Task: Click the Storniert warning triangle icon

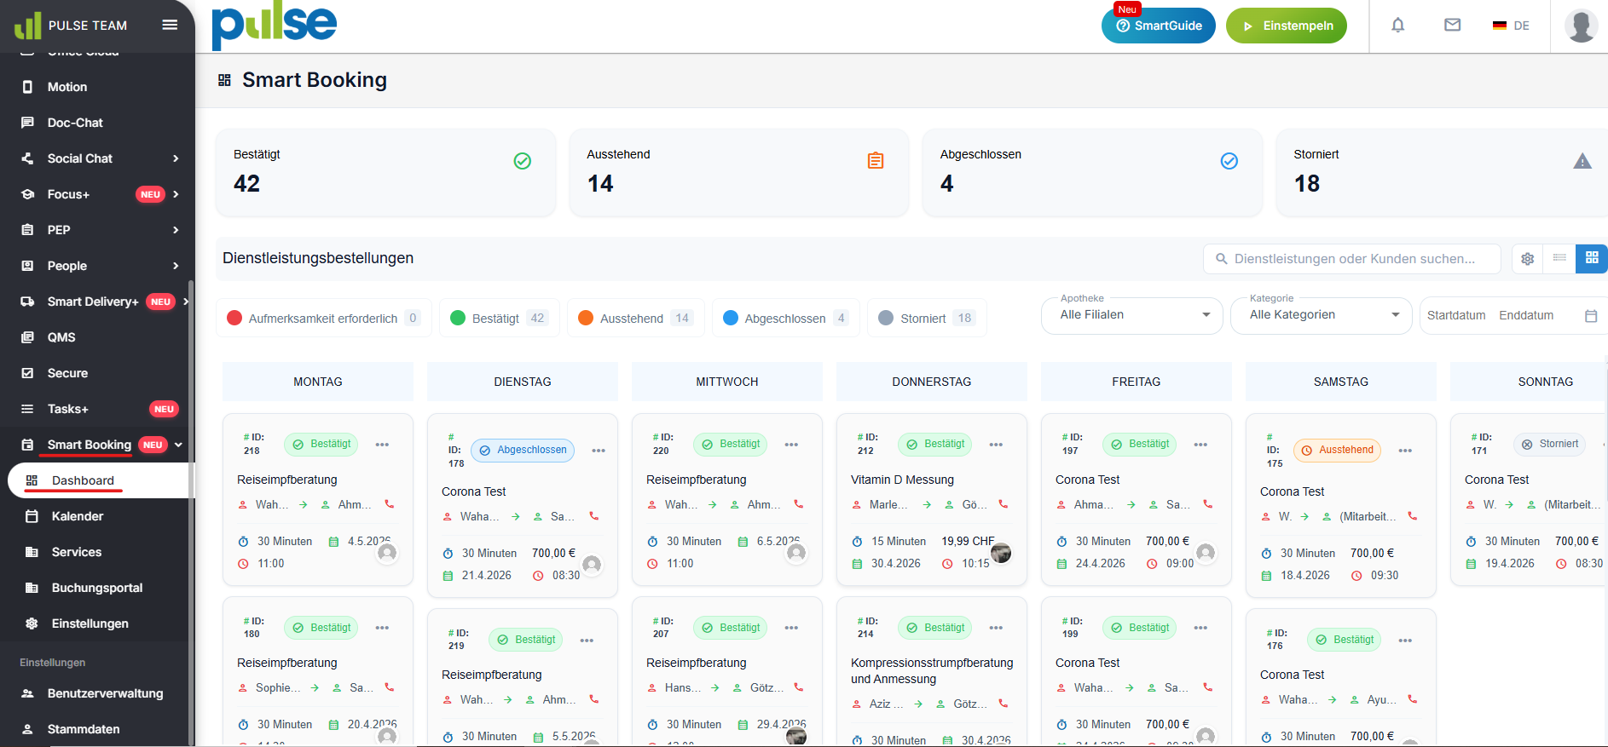Action: coord(1582,161)
